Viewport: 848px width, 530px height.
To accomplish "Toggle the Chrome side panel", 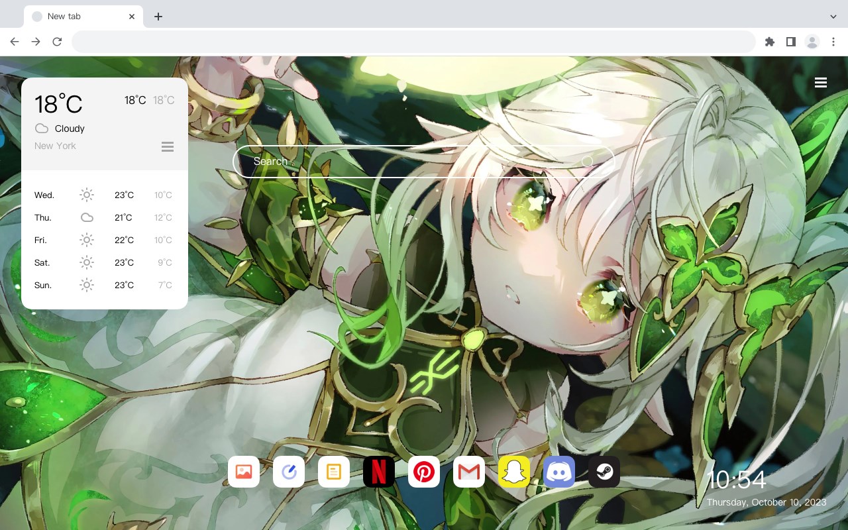I will pyautogui.click(x=790, y=42).
